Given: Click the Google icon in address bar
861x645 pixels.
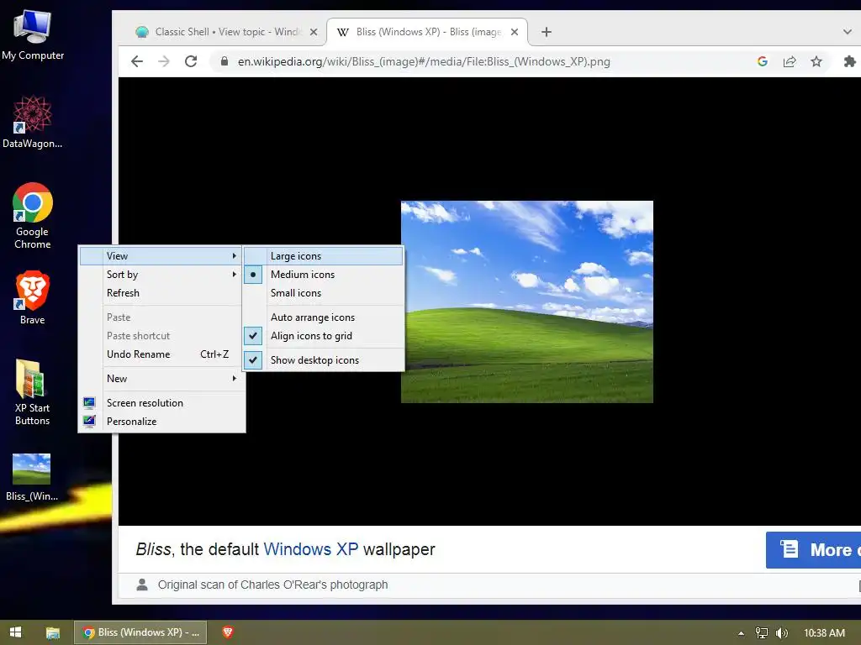Looking at the screenshot, I should click(x=762, y=61).
